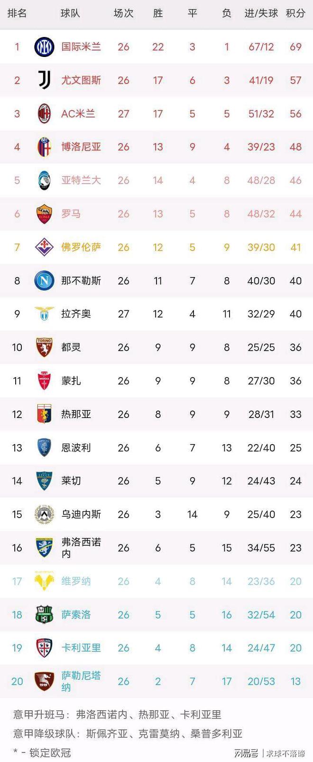313x762 pixels.
Task: Open the 国际米兰 team name link
Action: [x=81, y=46]
